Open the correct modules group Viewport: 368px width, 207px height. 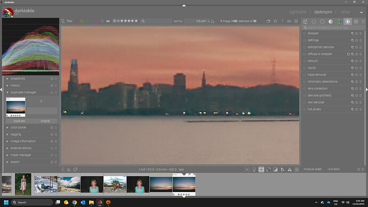[x=348, y=21]
